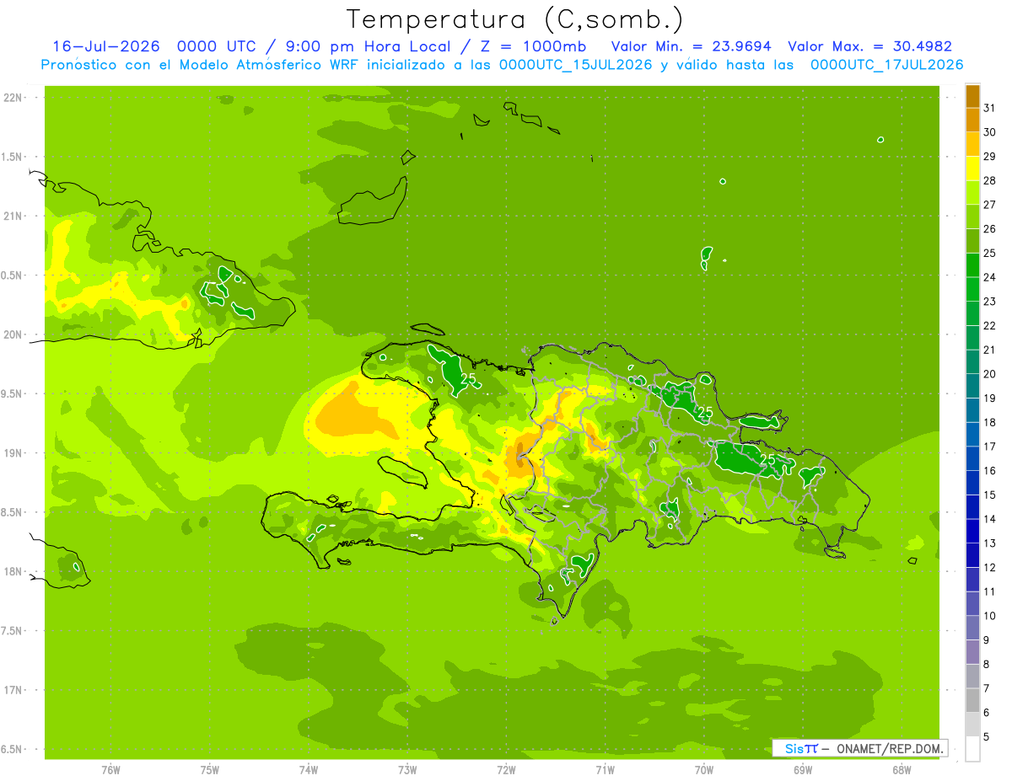Click the legend value 31
The image size is (1012, 781).
(991, 109)
